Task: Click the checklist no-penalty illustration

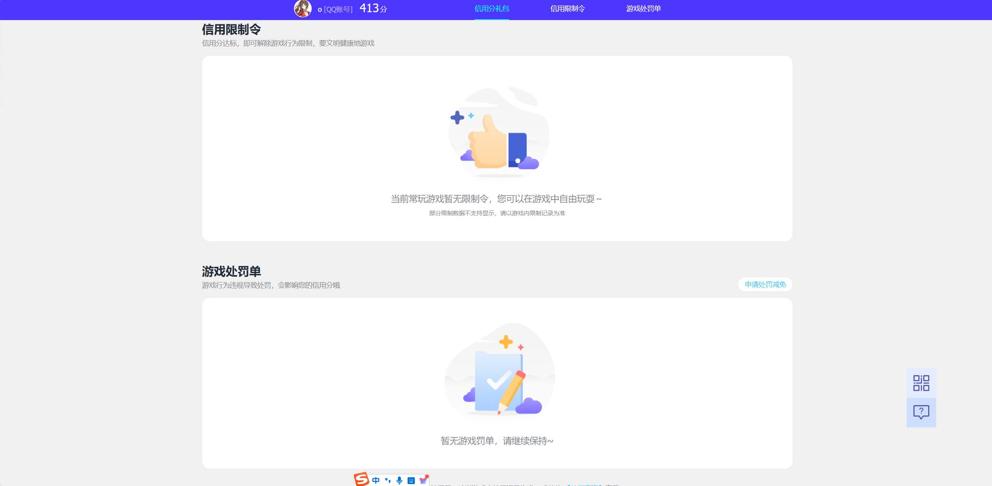Action: coord(500,371)
